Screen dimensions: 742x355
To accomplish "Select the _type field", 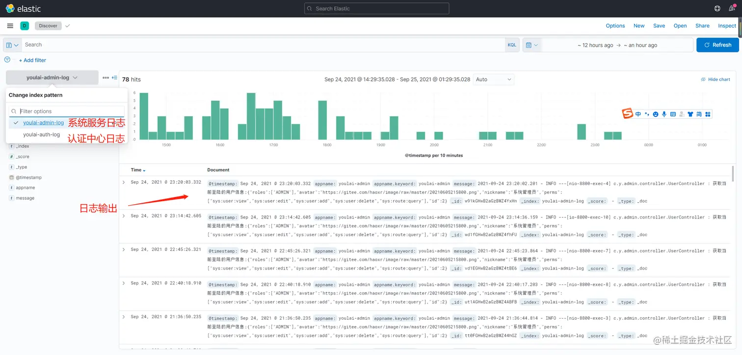I will (22, 167).
